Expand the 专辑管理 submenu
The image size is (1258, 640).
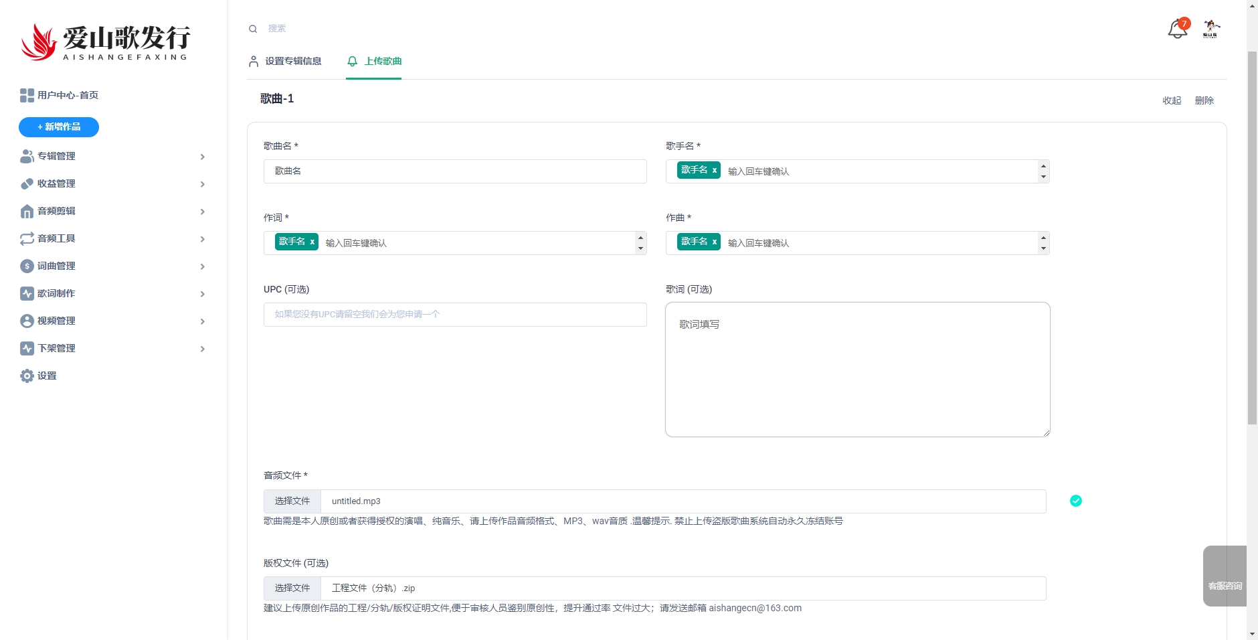pyautogui.click(x=202, y=157)
